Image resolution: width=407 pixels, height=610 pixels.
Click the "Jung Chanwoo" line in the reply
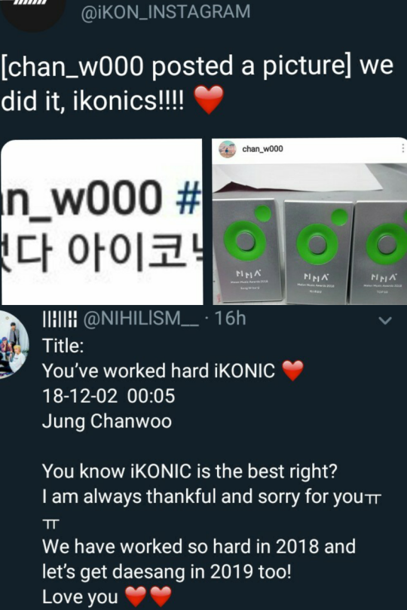107,421
